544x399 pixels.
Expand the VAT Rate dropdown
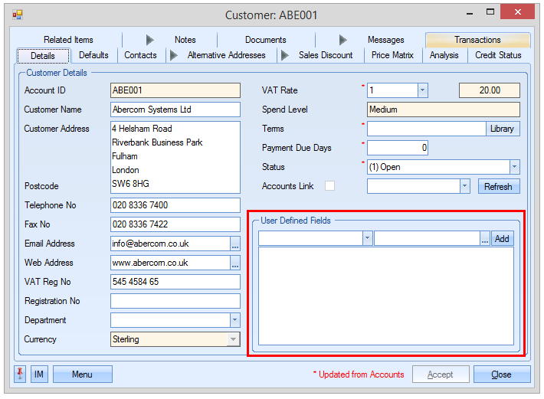(422, 90)
